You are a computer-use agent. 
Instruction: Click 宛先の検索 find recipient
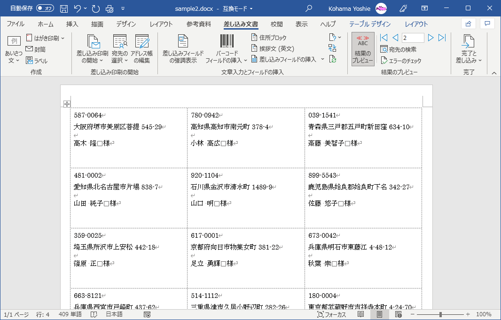(399, 49)
